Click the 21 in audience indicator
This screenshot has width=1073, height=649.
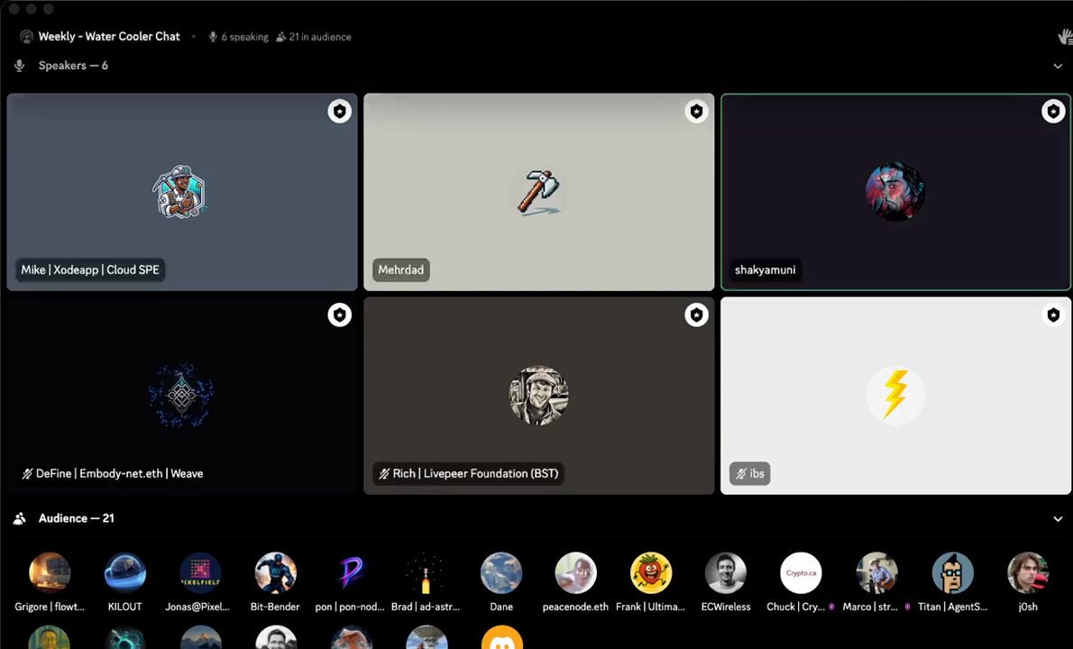click(x=314, y=37)
